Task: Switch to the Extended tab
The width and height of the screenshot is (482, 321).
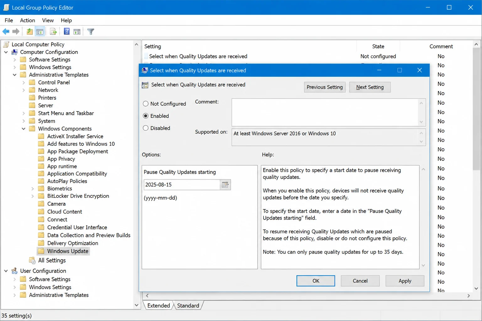Action: (x=158, y=306)
